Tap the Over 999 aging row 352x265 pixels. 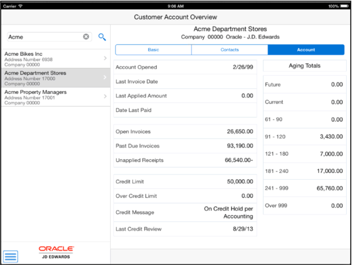(304, 206)
